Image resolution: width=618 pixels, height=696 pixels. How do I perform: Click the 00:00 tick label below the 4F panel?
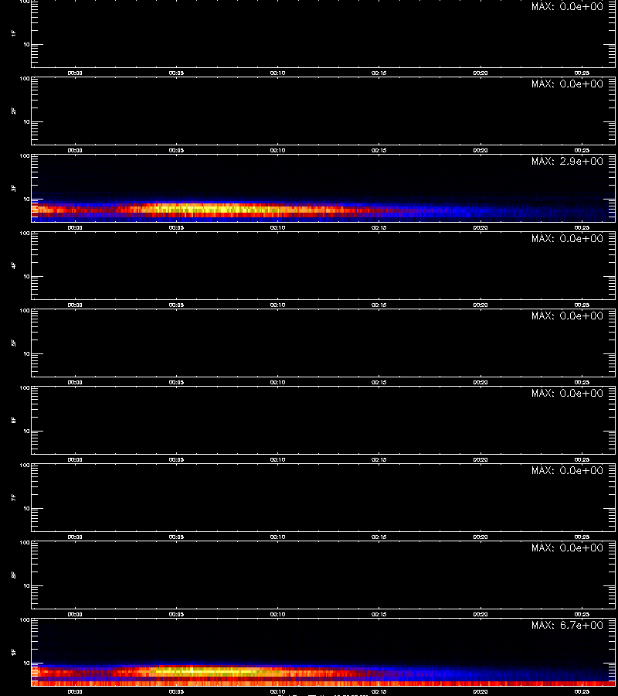tap(74, 305)
